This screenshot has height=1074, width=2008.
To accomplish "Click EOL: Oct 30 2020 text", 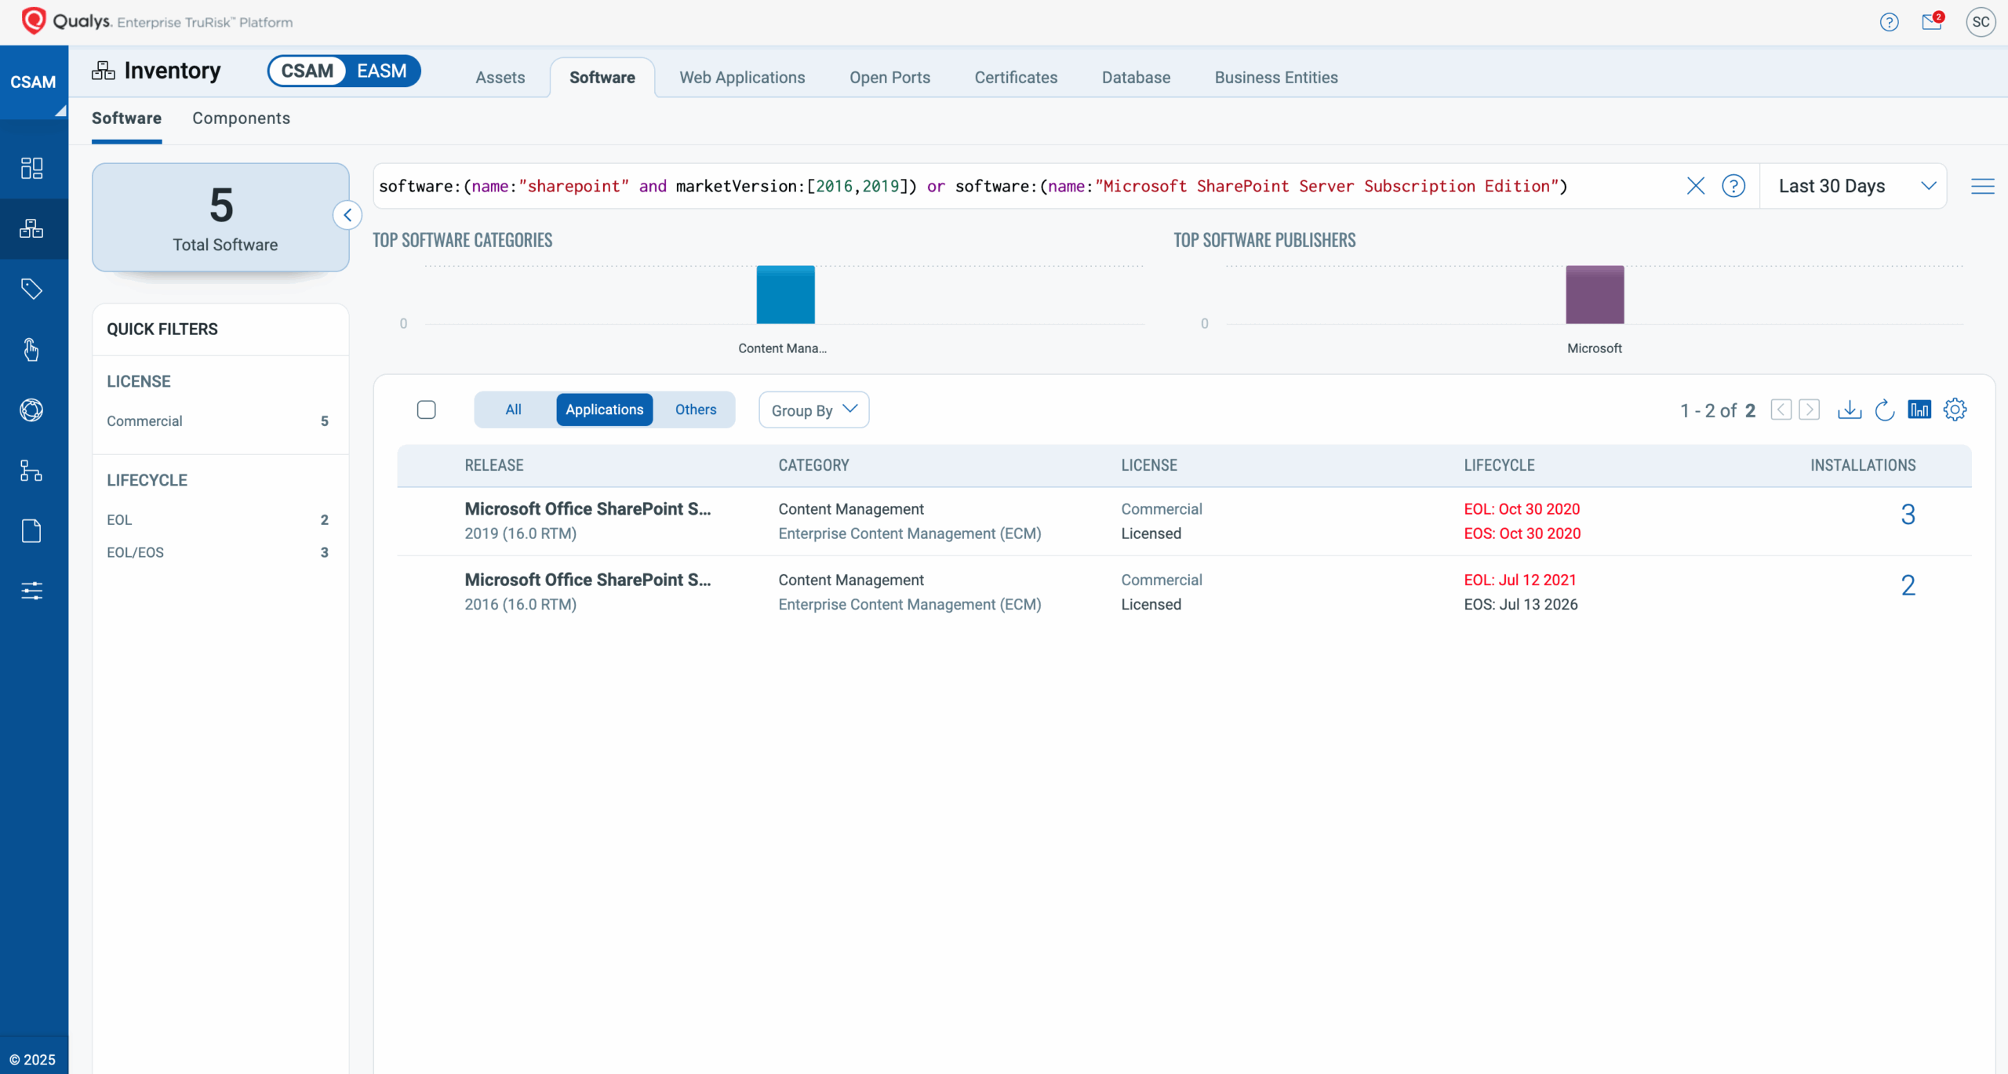I will point(1522,508).
